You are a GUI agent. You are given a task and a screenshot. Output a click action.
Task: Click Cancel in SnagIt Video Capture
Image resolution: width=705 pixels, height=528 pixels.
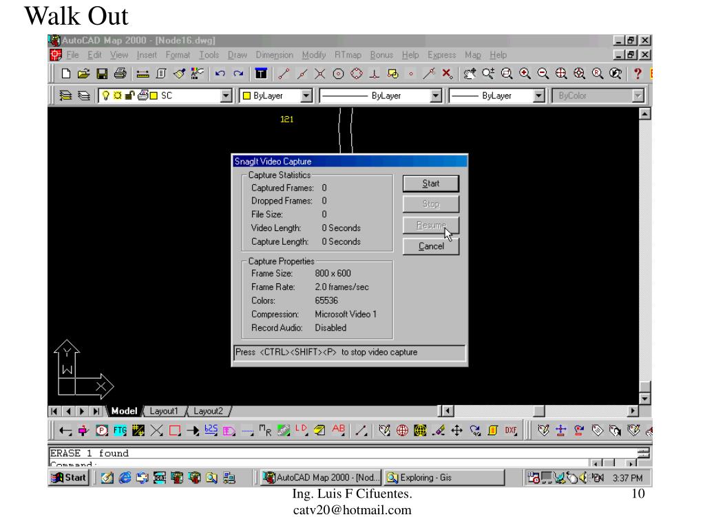(x=431, y=246)
